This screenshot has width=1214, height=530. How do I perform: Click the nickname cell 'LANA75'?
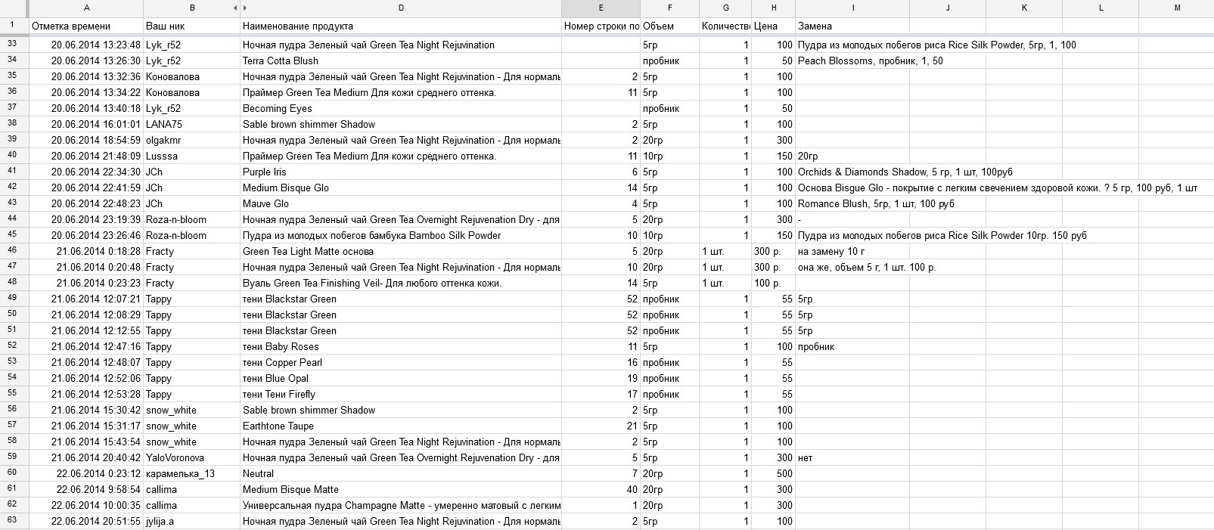pos(192,124)
